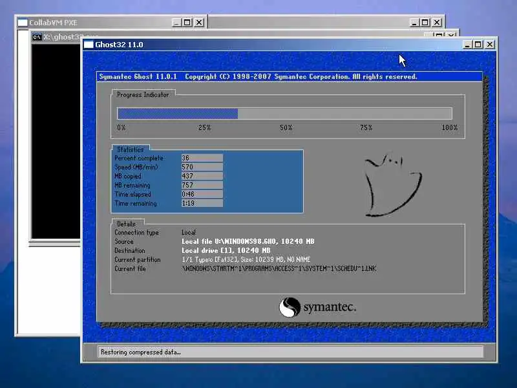The height and width of the screenshot is (388, 517).
Task: Click the Percent complete label
Action: click(139, 158)
